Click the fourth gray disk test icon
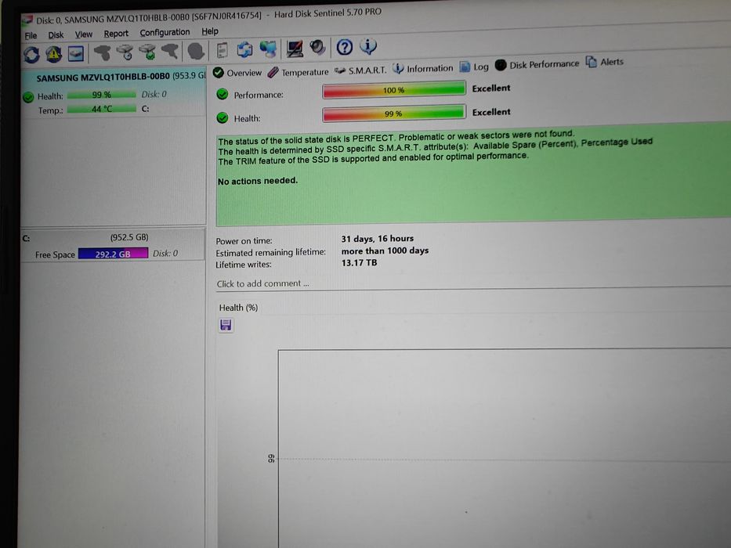 [x=170, y=51]
